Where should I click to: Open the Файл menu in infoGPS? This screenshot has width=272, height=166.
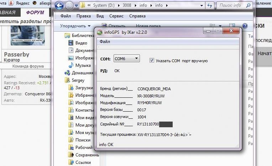105,42
